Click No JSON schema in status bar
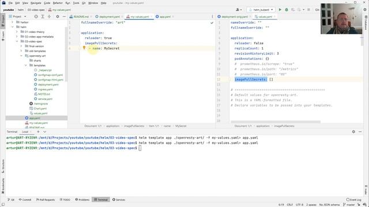 [329, 205]
